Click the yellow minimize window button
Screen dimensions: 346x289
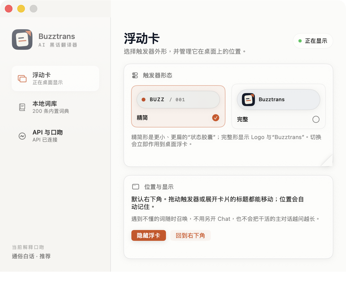pos(21,9)
